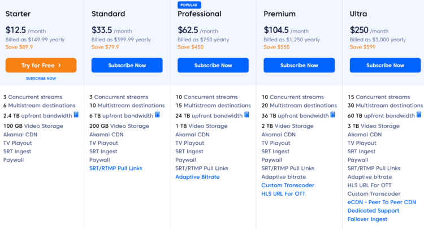The width and height of the screenshot is (424, 229).
Task: Open Custom Transcoder link in Premium plan
Action: 288,185
